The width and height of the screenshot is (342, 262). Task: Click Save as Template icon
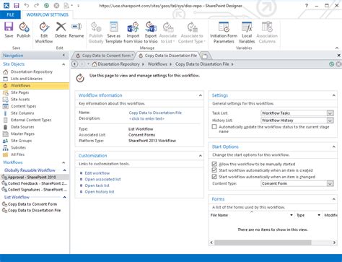(113, 32)
